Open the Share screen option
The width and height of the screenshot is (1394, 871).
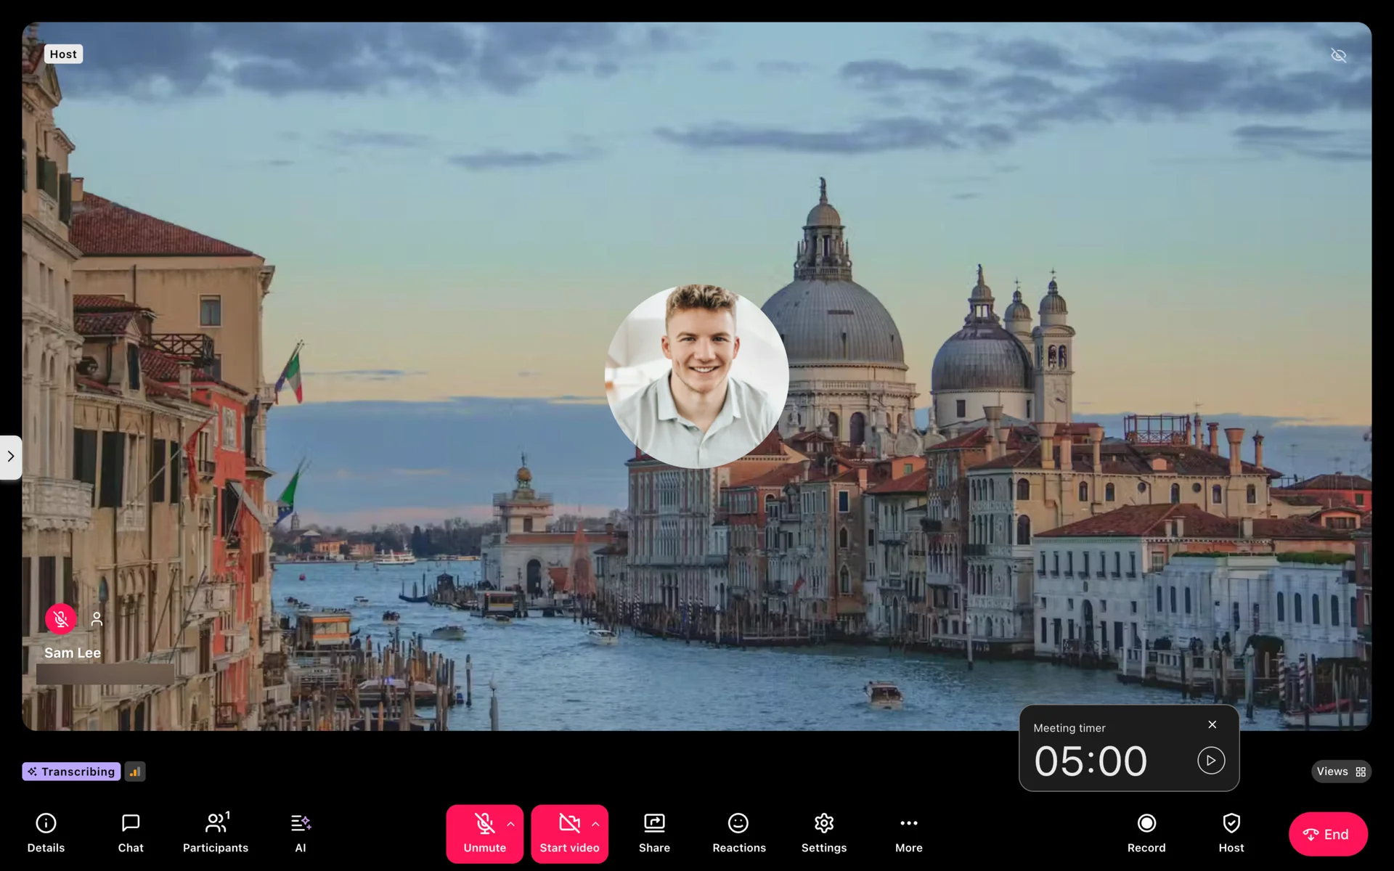tap(654, 833)
